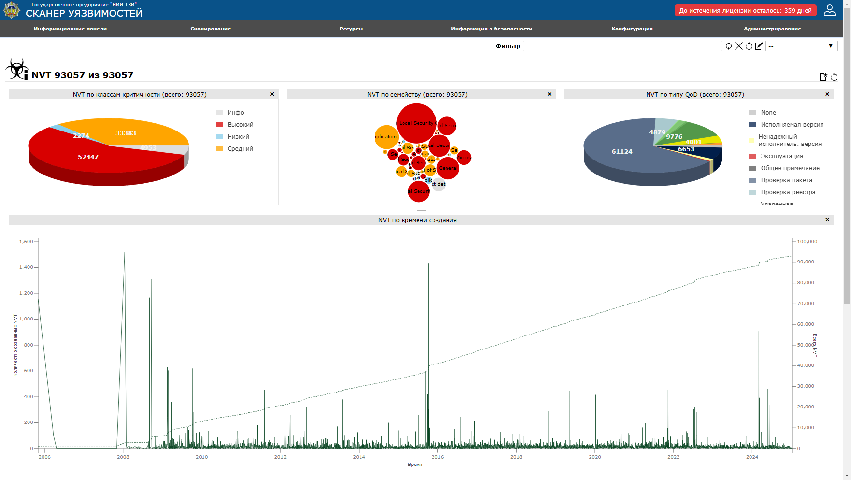The height and width of the screenshot is (480, 851).
Task: Open Информационные панели menu item
Action: click(x=70, y=29)
